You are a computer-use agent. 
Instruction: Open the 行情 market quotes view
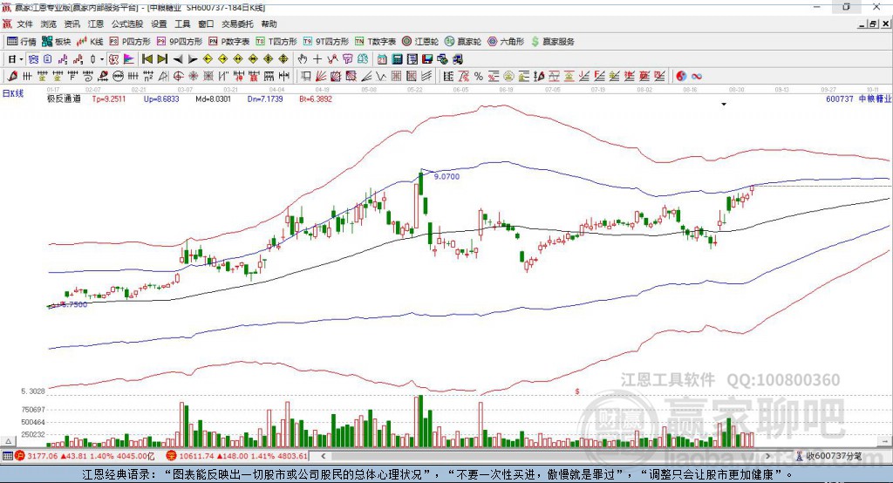tap(22, 42)
